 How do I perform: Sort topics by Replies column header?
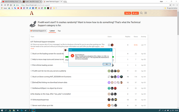[x=128, y=37]
